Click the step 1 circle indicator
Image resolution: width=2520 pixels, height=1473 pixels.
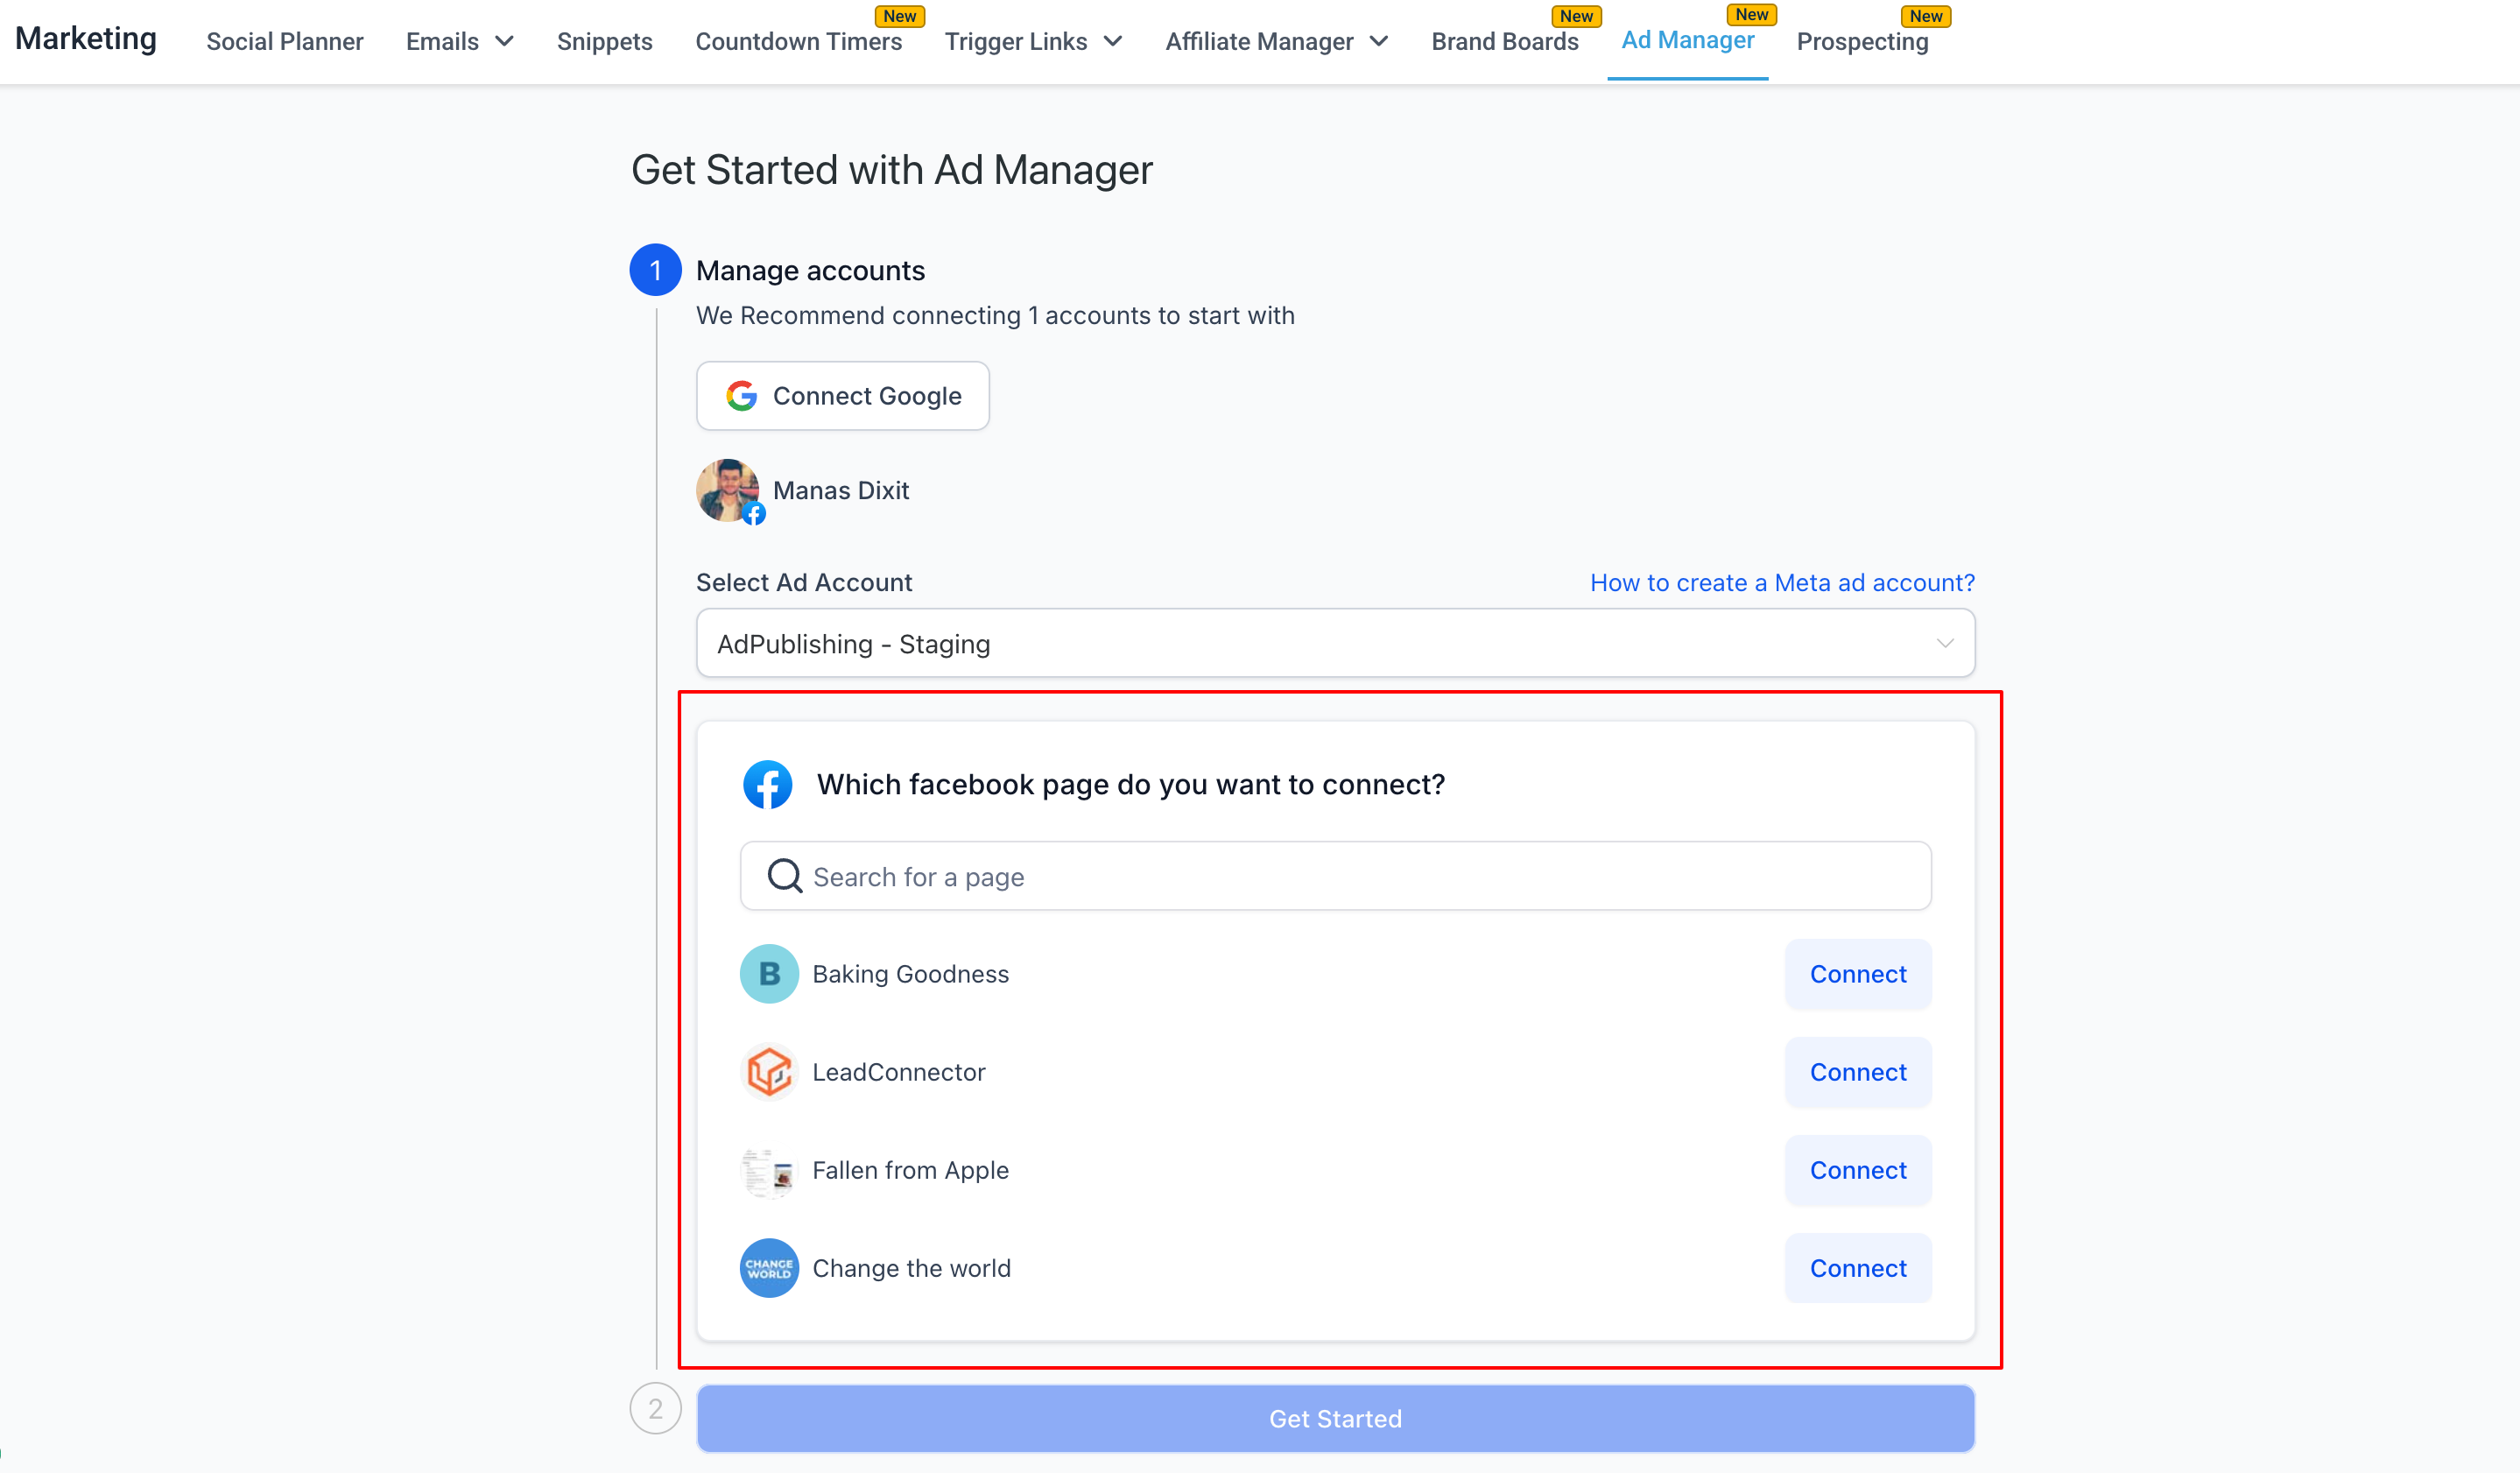click(655, 270)
